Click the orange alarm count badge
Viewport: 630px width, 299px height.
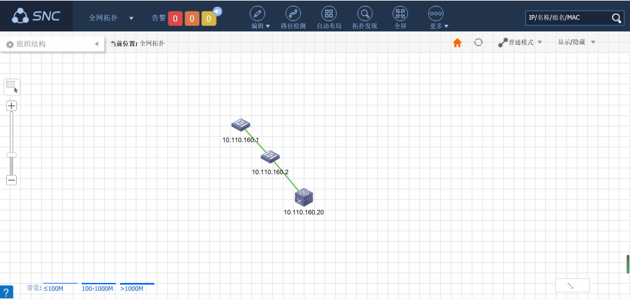click(192, 19)
